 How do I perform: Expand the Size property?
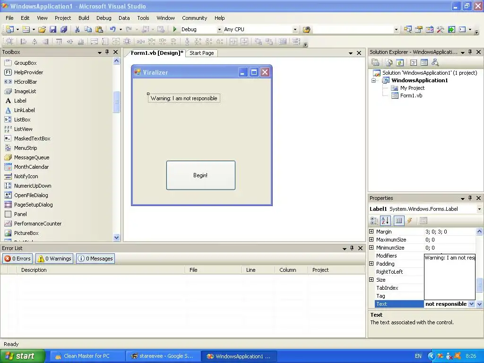click(372, 280)
